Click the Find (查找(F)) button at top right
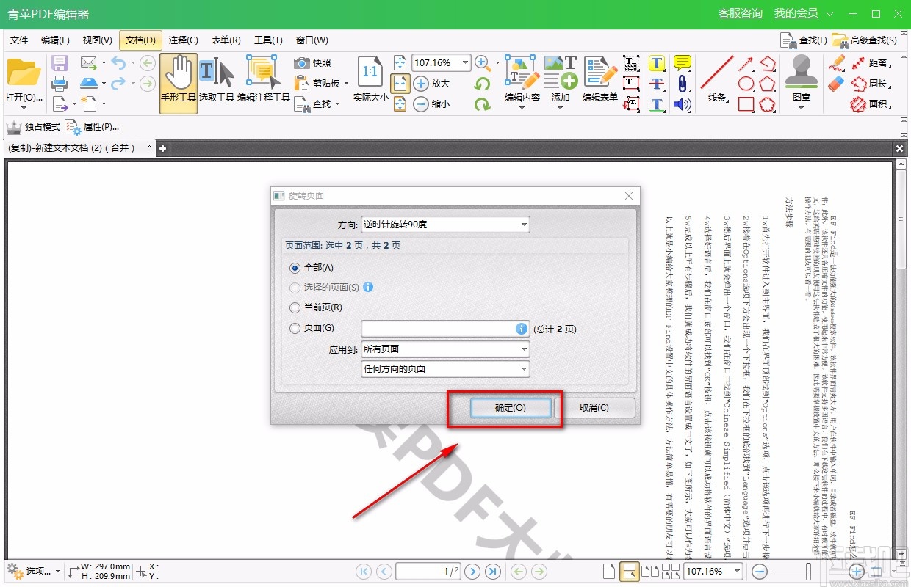This screenshot has height=587, width=911. click(803, 40)
